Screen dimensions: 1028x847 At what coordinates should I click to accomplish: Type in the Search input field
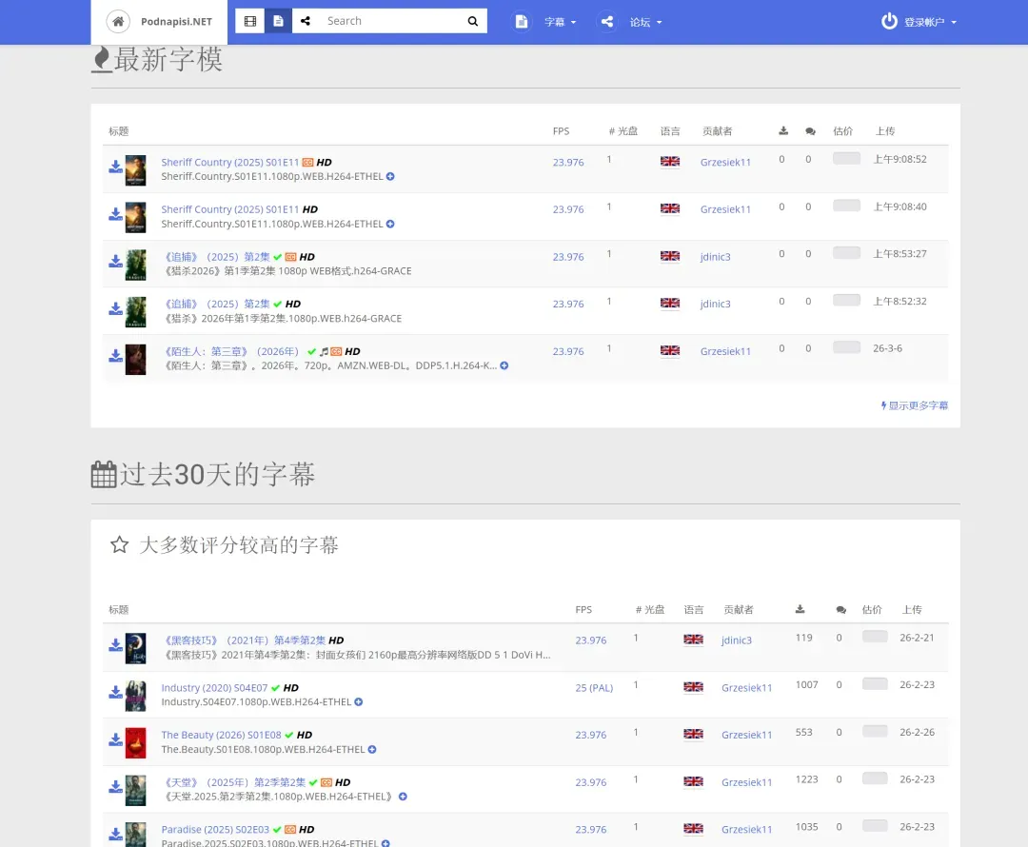coord(390,21)
